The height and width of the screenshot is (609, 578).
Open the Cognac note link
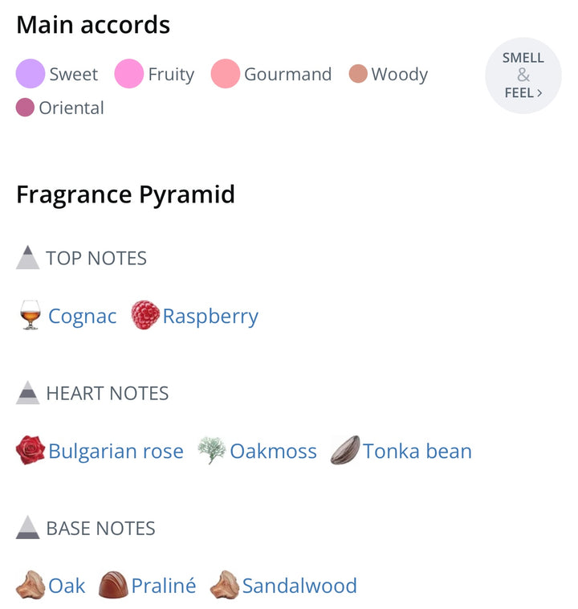click(x=82, y=316)
